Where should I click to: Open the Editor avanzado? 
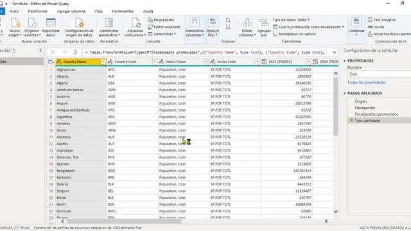(164, 27)
